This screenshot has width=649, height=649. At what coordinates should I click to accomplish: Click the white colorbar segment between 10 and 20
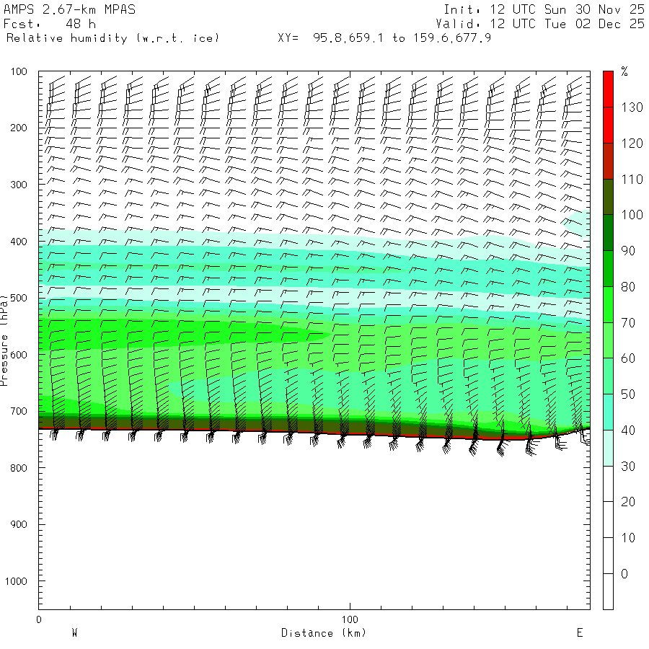[x=608, y=520]
